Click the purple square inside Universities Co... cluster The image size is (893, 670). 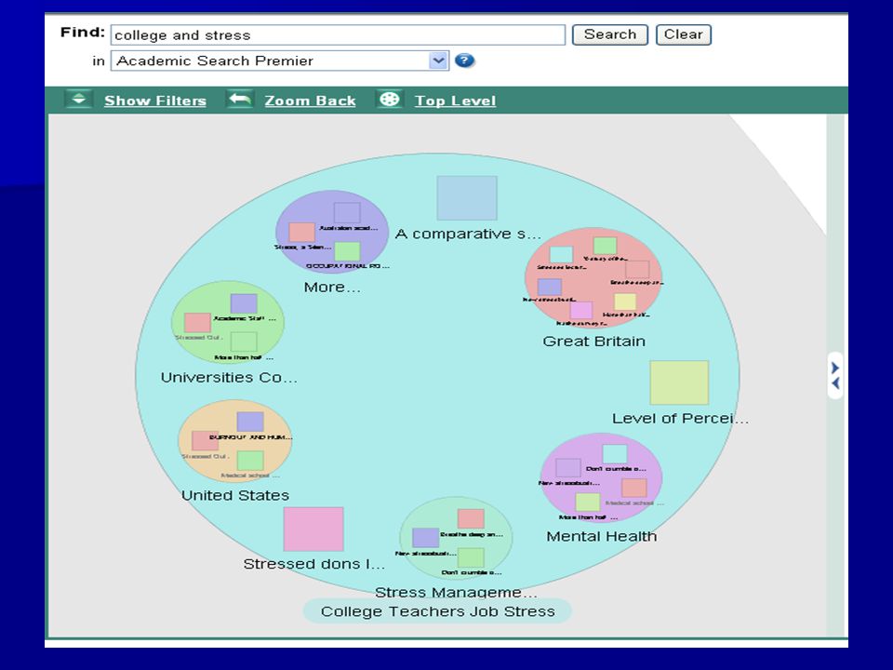click(x=244, y=303)
